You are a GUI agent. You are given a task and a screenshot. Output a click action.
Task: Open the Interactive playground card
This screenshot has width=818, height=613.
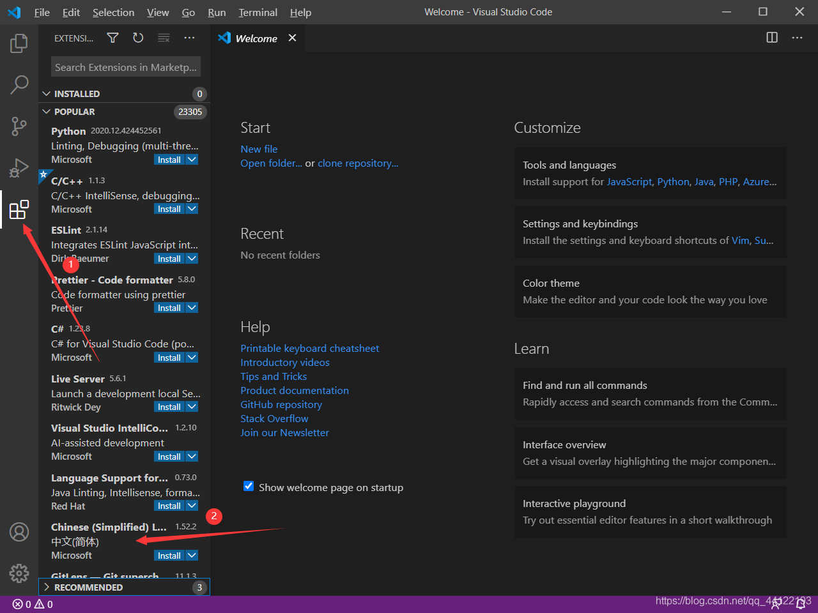click(651, 511)
